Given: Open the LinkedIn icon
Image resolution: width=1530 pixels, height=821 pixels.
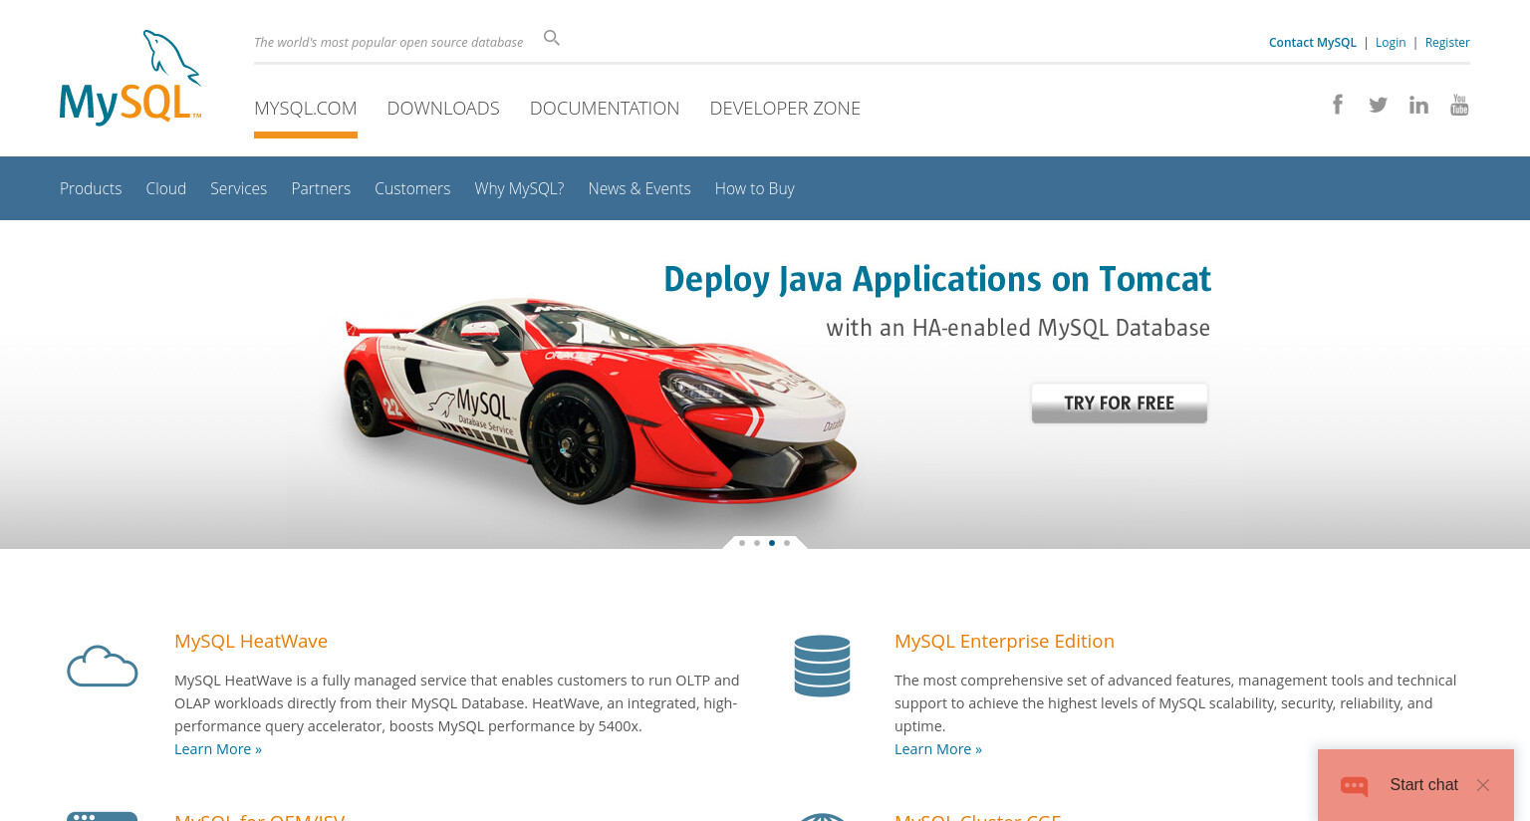Looking at the screenshot, I should [x=1418, y=105].
